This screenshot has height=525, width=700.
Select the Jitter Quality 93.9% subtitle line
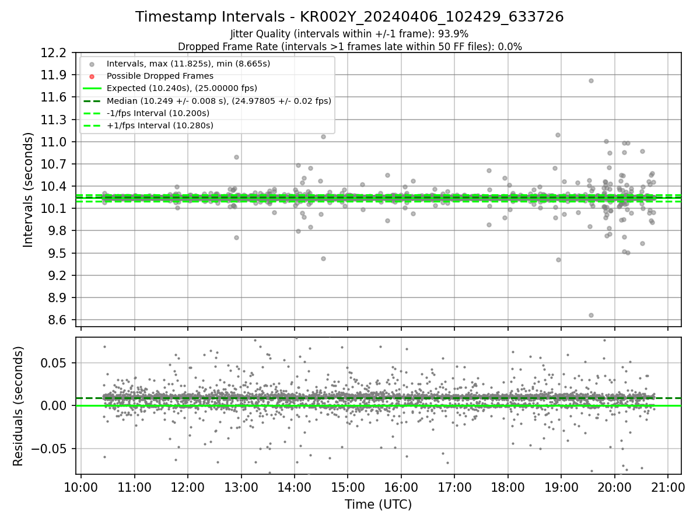pos(349,34)
